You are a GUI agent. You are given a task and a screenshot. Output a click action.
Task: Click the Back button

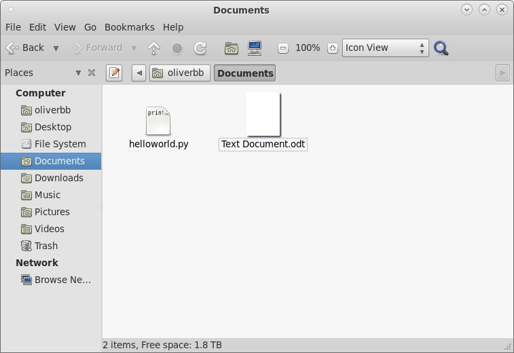click(x=25, y=48)
